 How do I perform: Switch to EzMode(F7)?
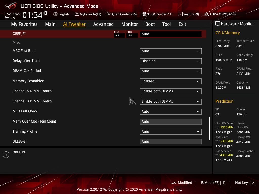(x=213, y=183)
